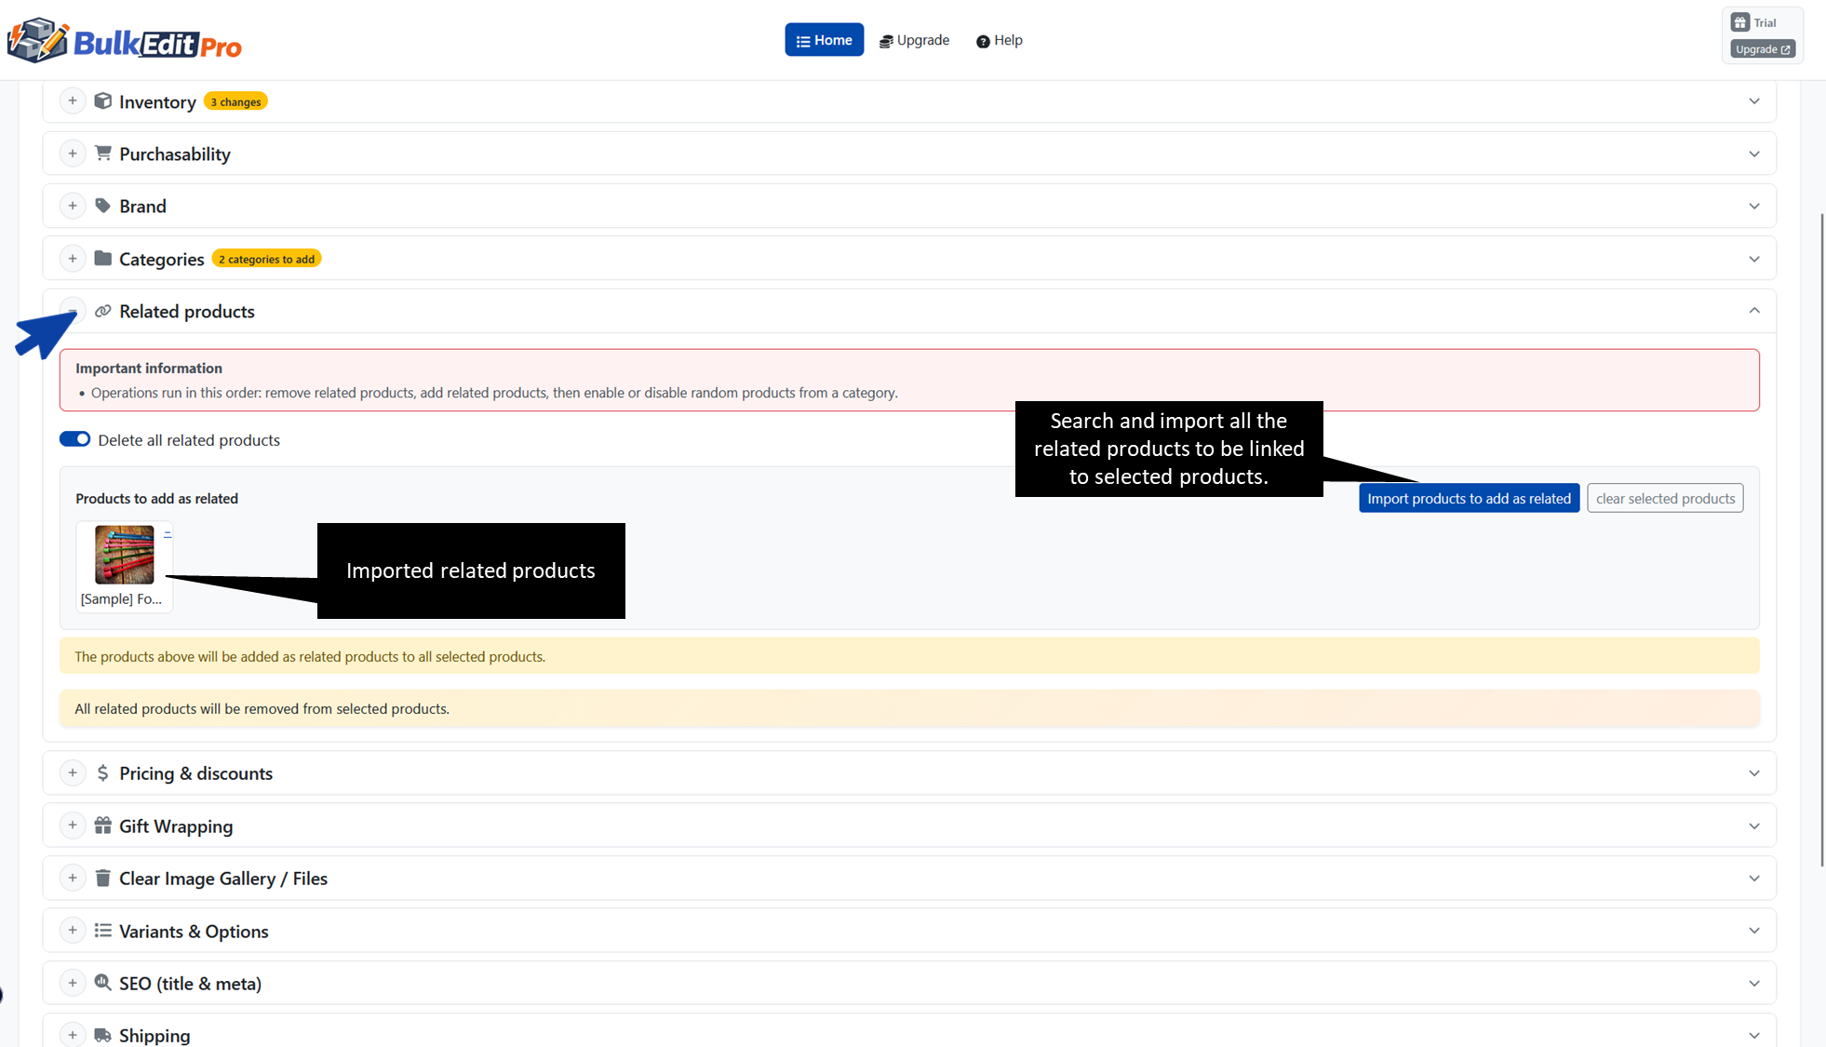Screen dimensions: 1826x1047
Task: Click the Categories folder icon
Action: pos(102,259)
